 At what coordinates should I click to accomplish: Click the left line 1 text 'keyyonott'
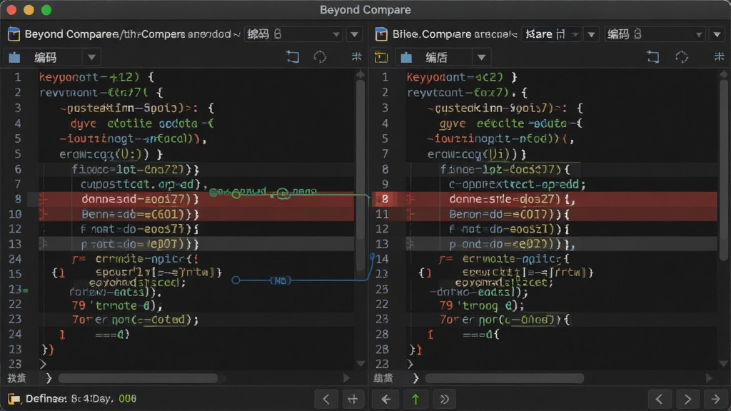coord(69,77)
